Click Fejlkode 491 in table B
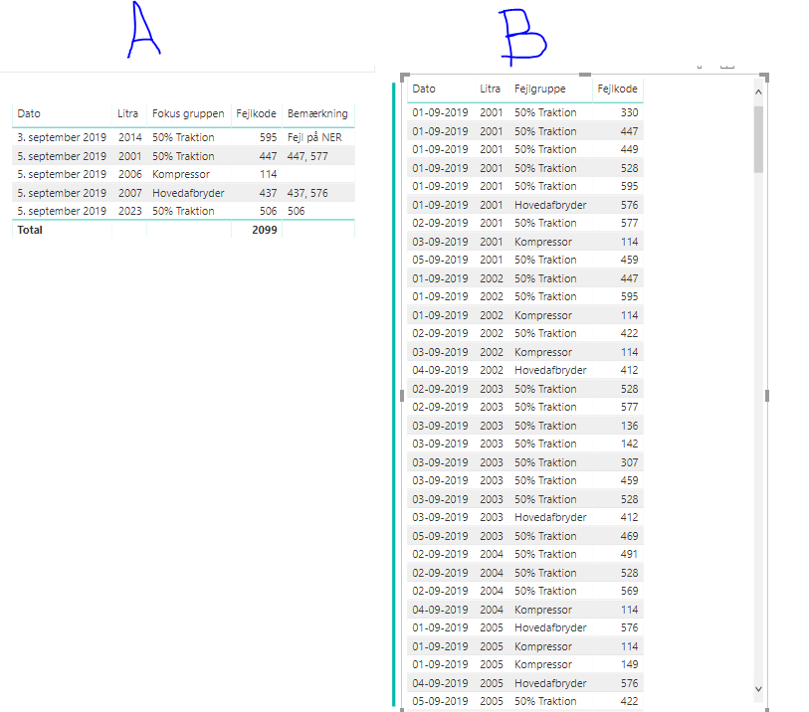The image size is (809, 712). coord(630,554)
